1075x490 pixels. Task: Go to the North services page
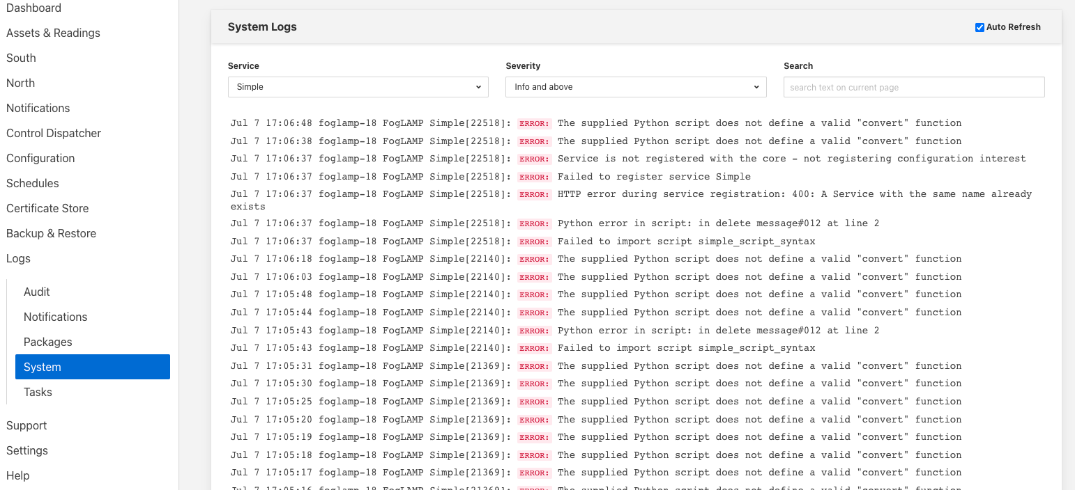tap(20, 83)
